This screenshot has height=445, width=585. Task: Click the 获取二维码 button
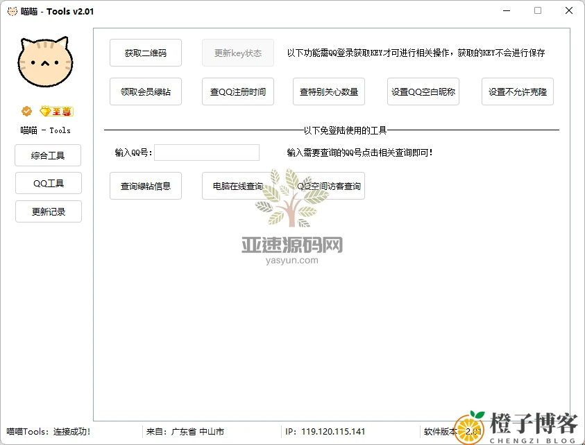click(146, 53)
